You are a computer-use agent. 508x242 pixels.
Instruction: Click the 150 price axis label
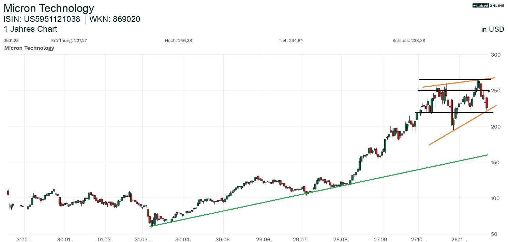495,163
